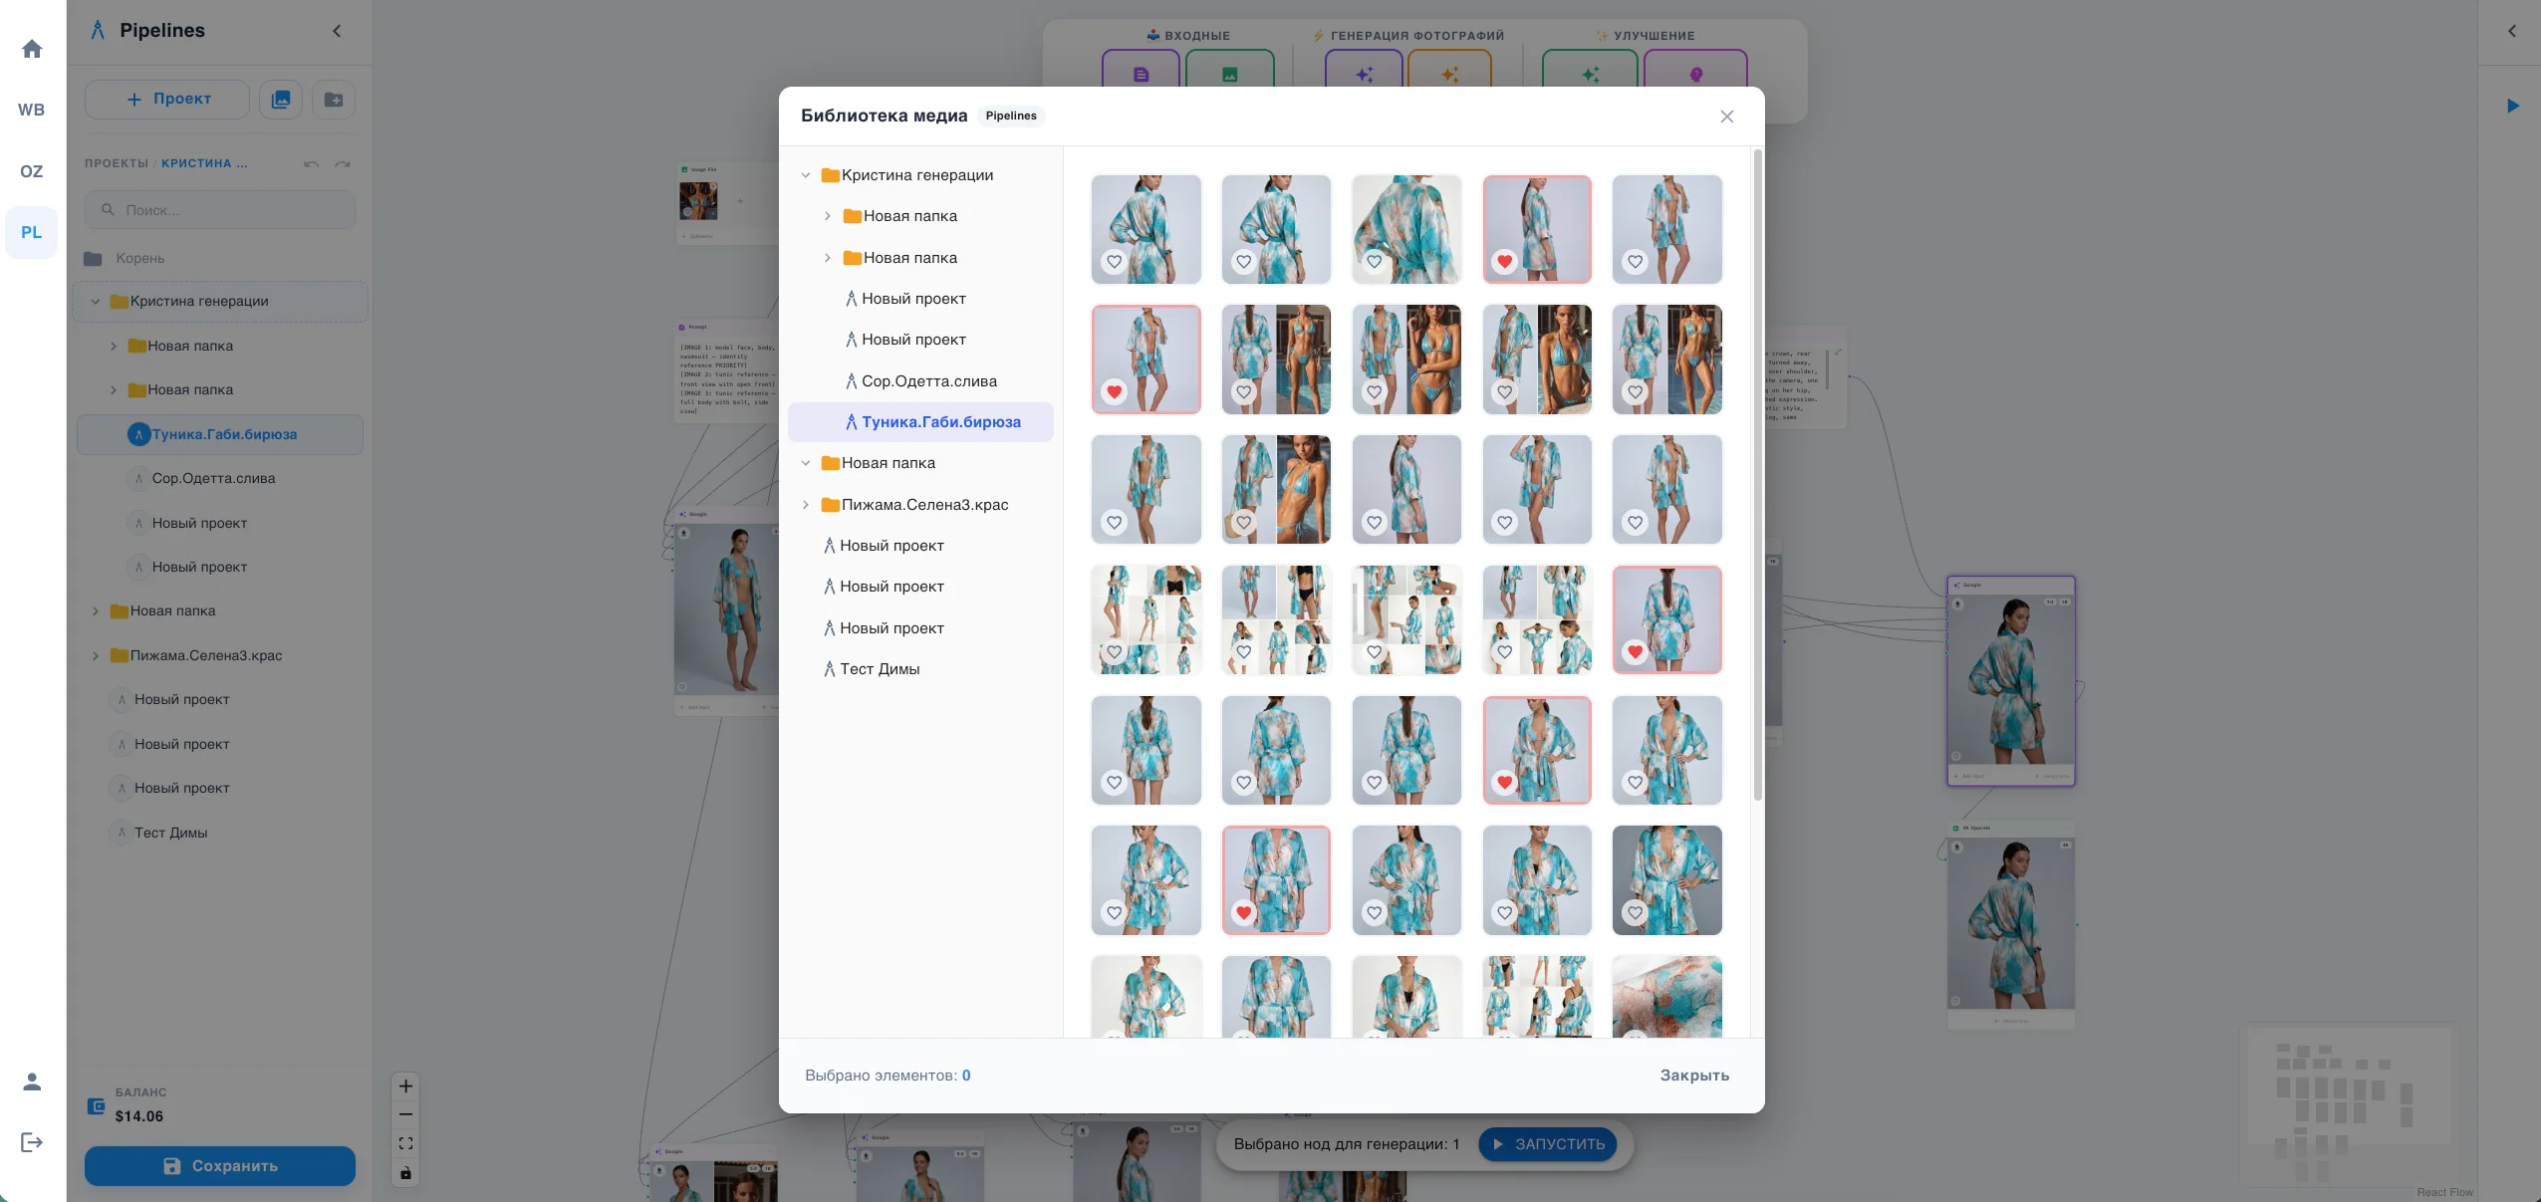Click the КРИСТИНА breadcrumb link

tap(204, 163)
